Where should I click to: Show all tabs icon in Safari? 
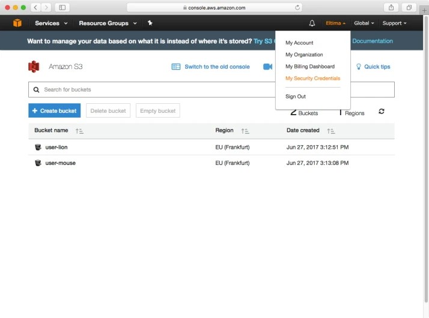(409, 7)
